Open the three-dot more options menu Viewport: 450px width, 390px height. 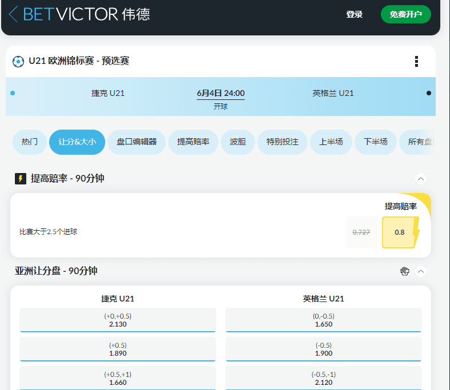coord(416,62)
